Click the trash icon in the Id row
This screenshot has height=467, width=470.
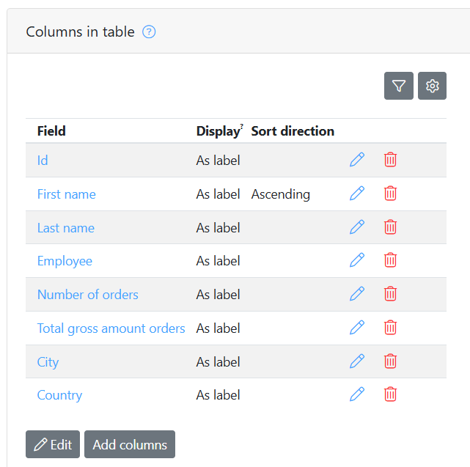pos(391,160)
